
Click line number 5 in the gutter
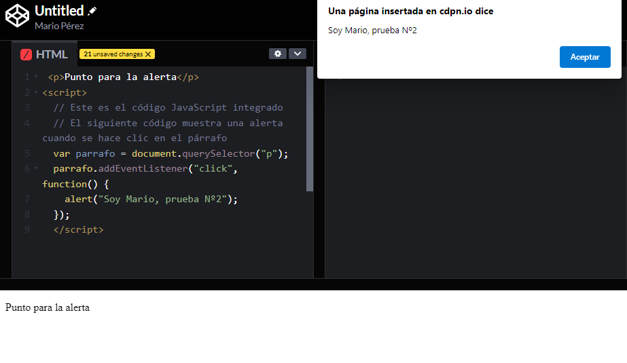click(x=26, y=153)
